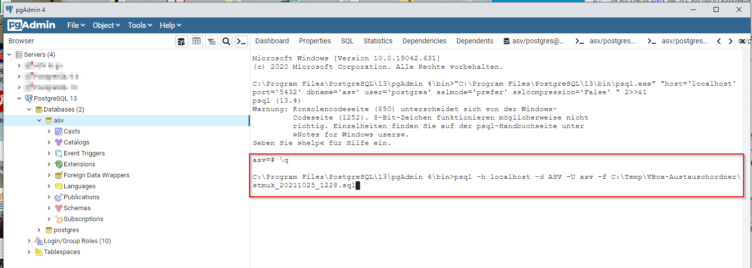Click the PostgreSQL 13 elephant icon
The width and height of the screenshot is (752, 268).
pos(29,98)
